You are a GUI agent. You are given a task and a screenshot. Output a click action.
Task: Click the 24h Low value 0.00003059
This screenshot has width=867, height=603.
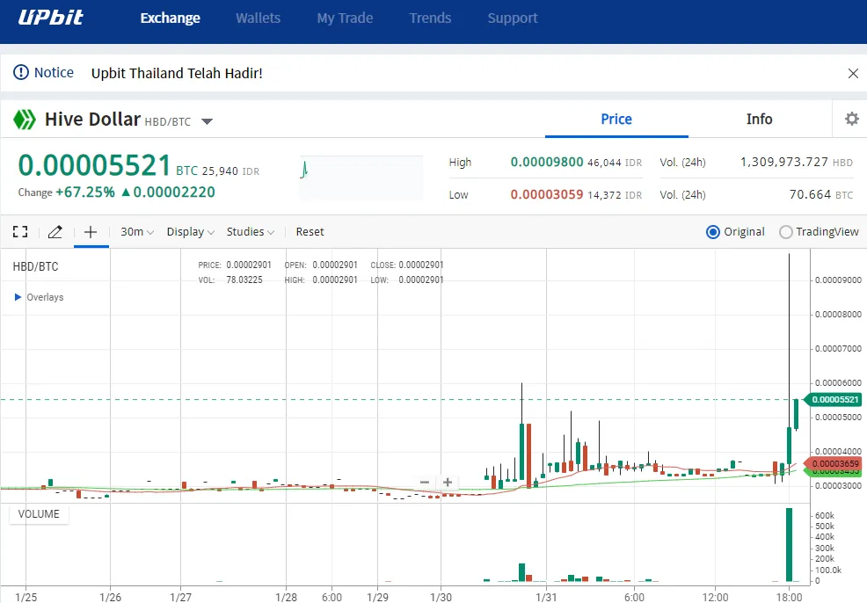pyautogui.click(x=547, y=194)
